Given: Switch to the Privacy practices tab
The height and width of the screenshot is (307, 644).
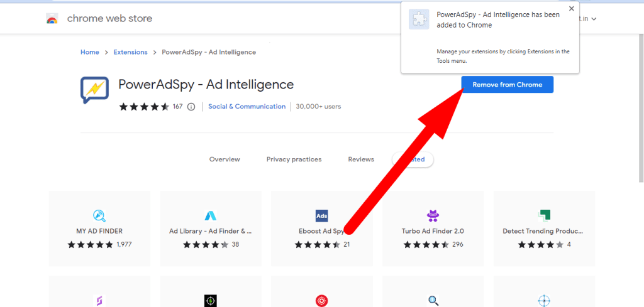Looking at the screenshot, I should [294, 159].
